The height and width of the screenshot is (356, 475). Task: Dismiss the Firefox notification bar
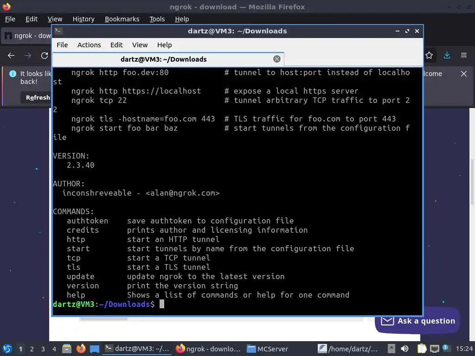coord(464,74)
